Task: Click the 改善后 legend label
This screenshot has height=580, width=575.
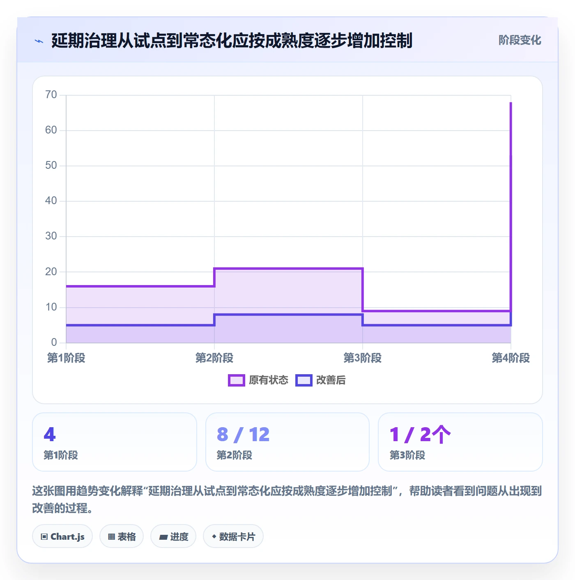Action: pos(331,380)
